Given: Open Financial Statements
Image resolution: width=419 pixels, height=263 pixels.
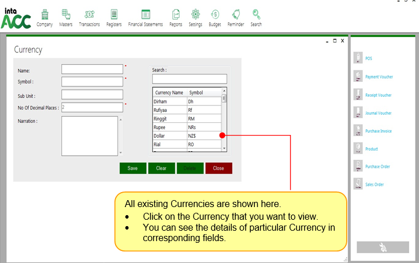Looking at the screenshot, I should (146, 14).
